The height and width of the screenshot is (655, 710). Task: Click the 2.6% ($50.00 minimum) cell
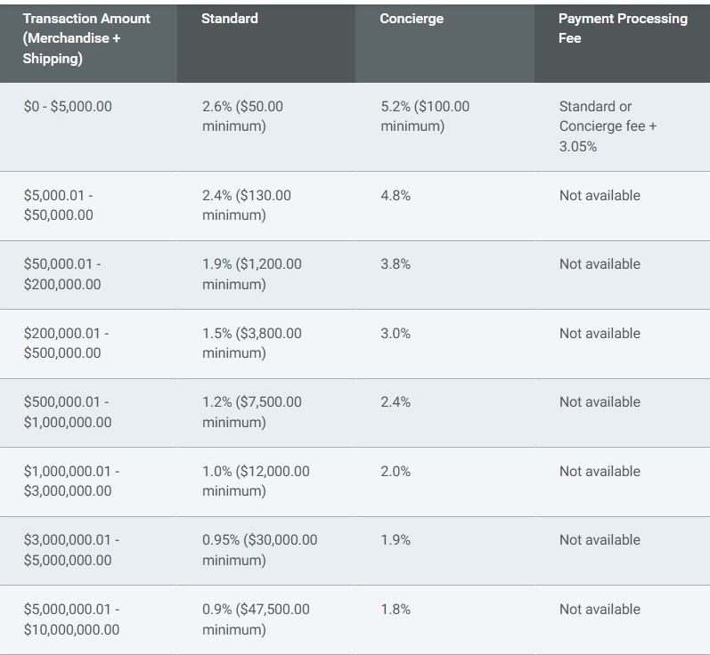(x=242, y=117)
